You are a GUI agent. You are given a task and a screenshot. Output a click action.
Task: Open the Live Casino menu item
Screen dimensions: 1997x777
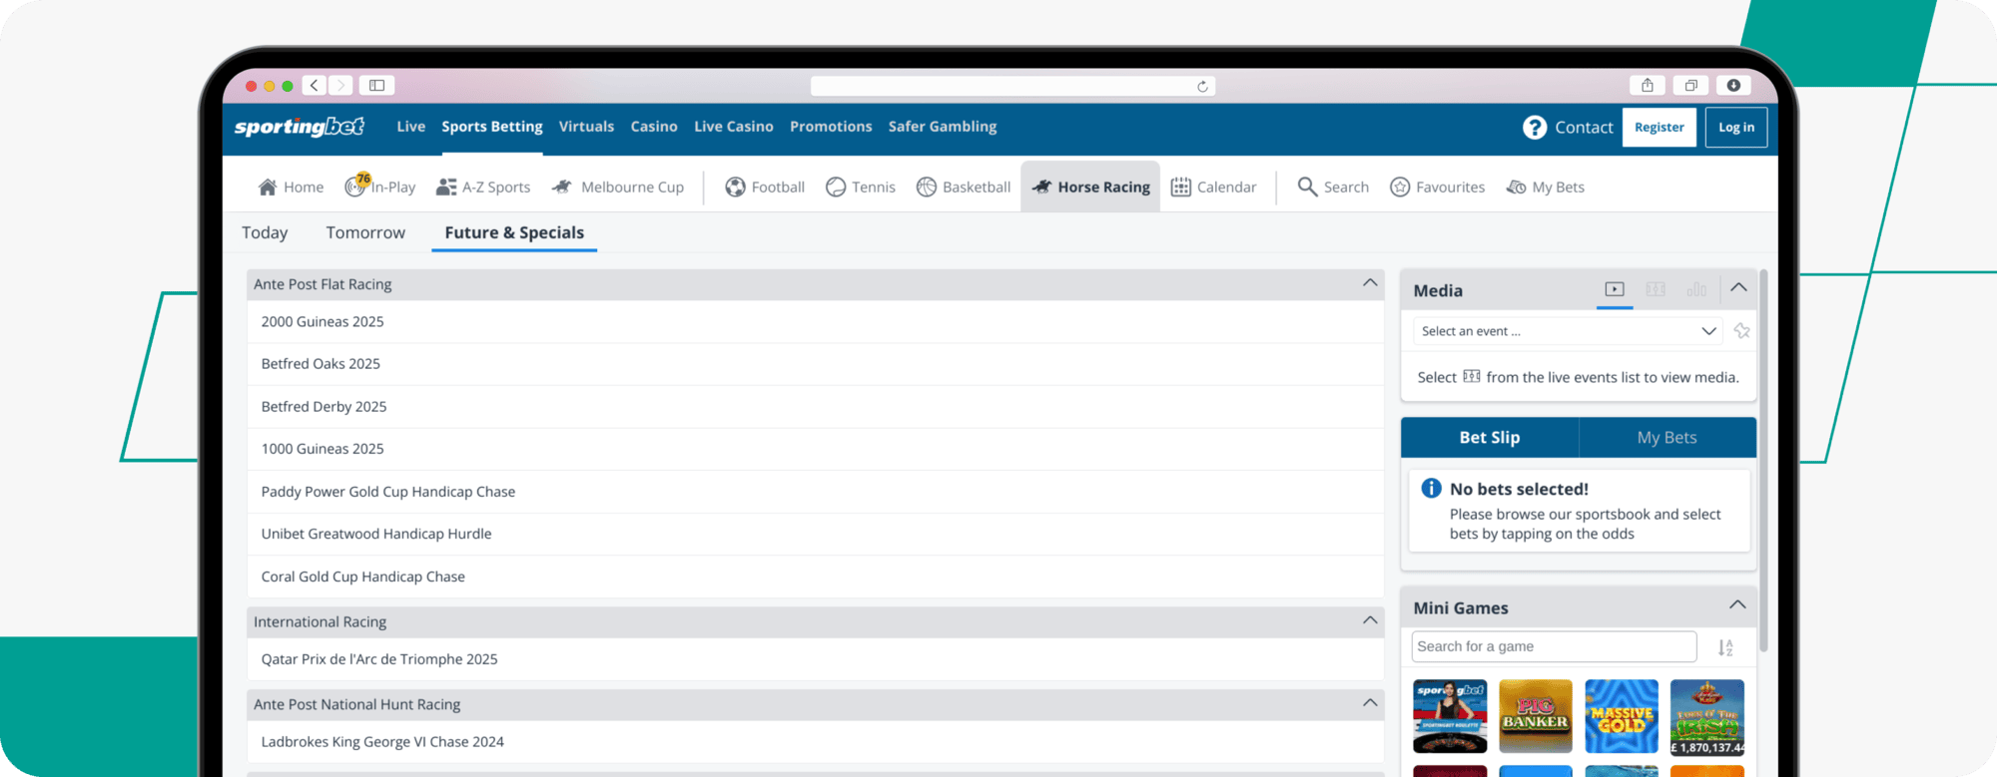point(734,127)
